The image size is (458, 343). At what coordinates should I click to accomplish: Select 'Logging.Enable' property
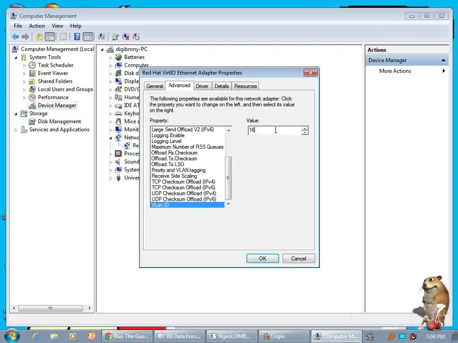coord(168,135)
